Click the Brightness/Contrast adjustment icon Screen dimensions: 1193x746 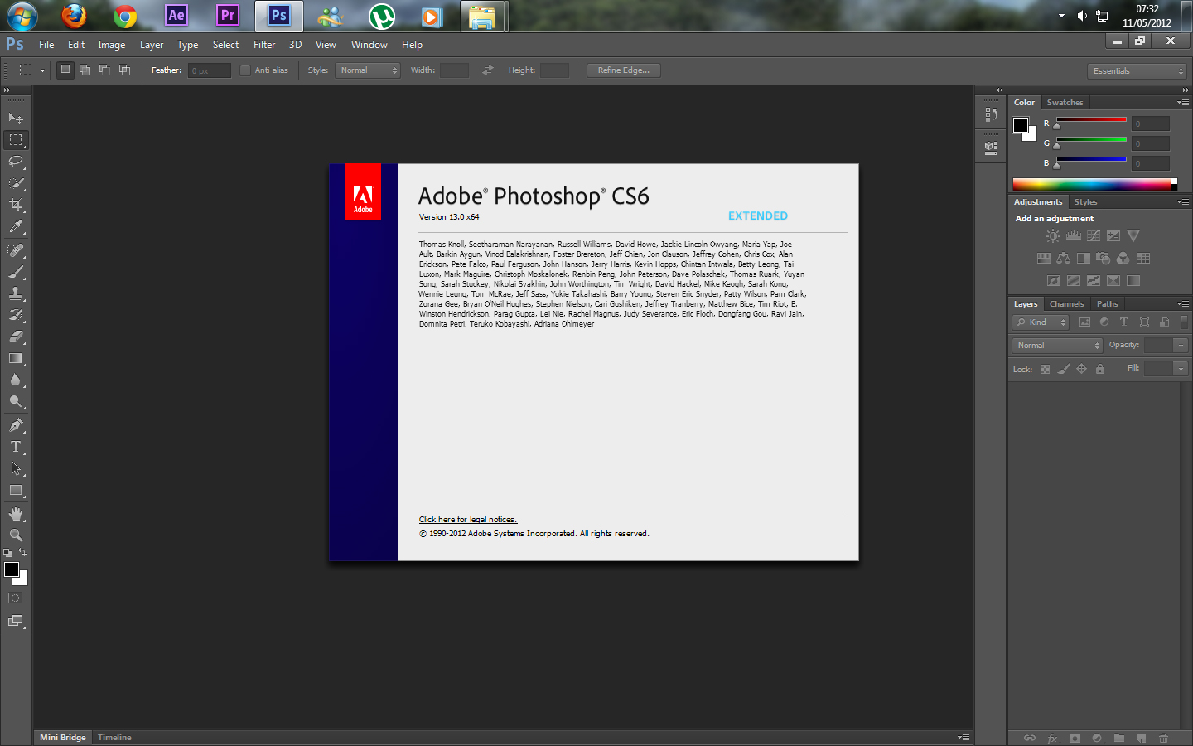1053,236
